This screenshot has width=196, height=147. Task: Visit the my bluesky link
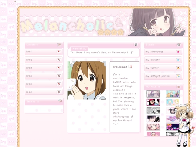coord(163,60)
